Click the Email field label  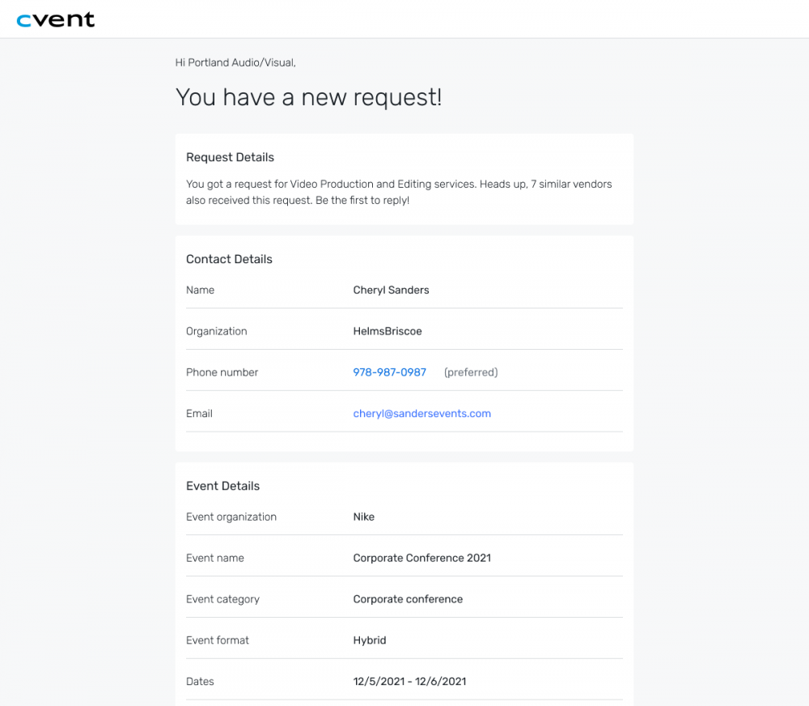[199, 414]
